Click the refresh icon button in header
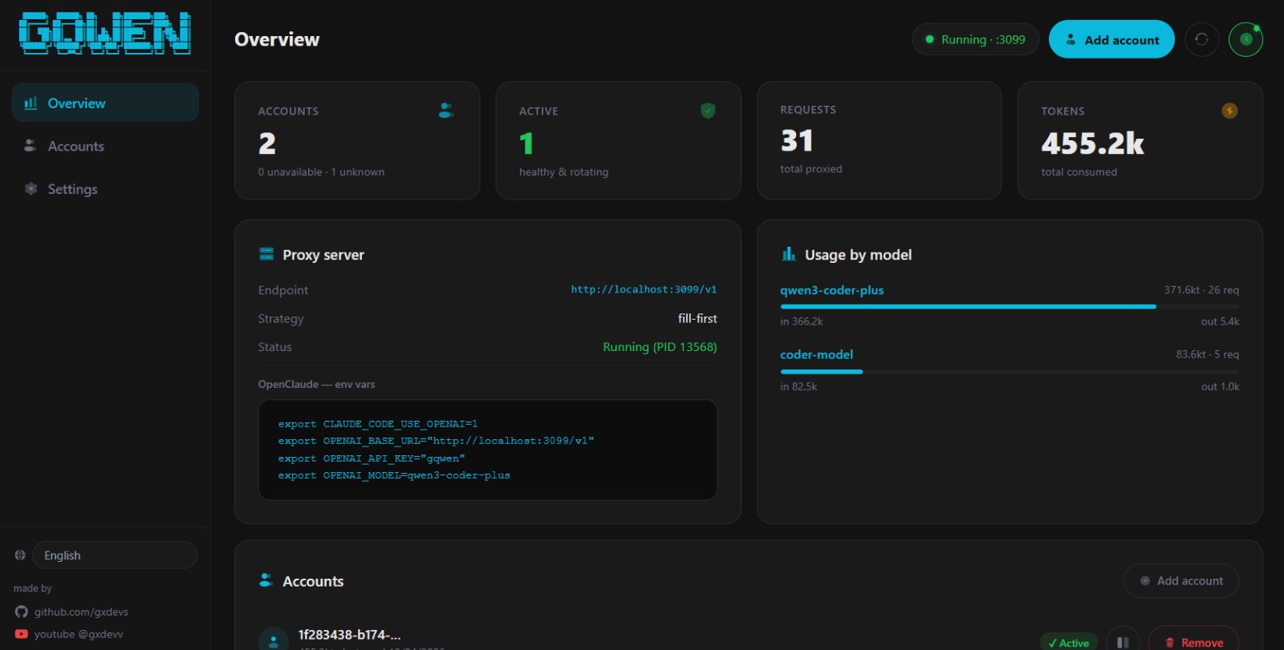 tap(1201, 39)
